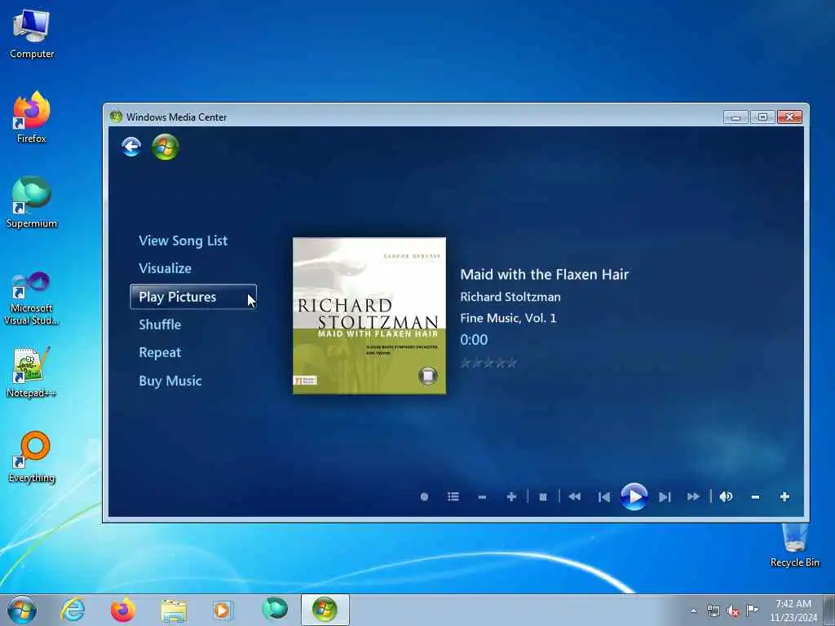Select Play Pictures
This screenshot has width=835, height=626.
coord(193,297)
